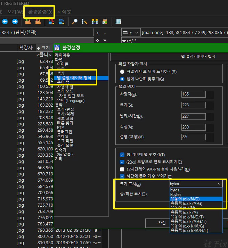Choose 유동적 (x k/M/G) option

(196, 199)
